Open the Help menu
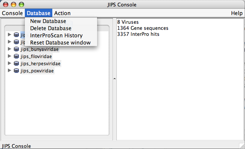Image resolution: width=245 pixels, height=149 pixels. point(237,13)
